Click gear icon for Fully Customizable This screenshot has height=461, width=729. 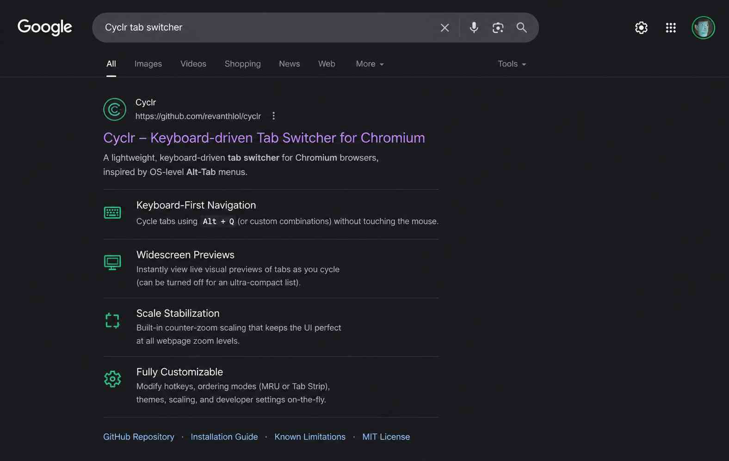click(112, 379)
